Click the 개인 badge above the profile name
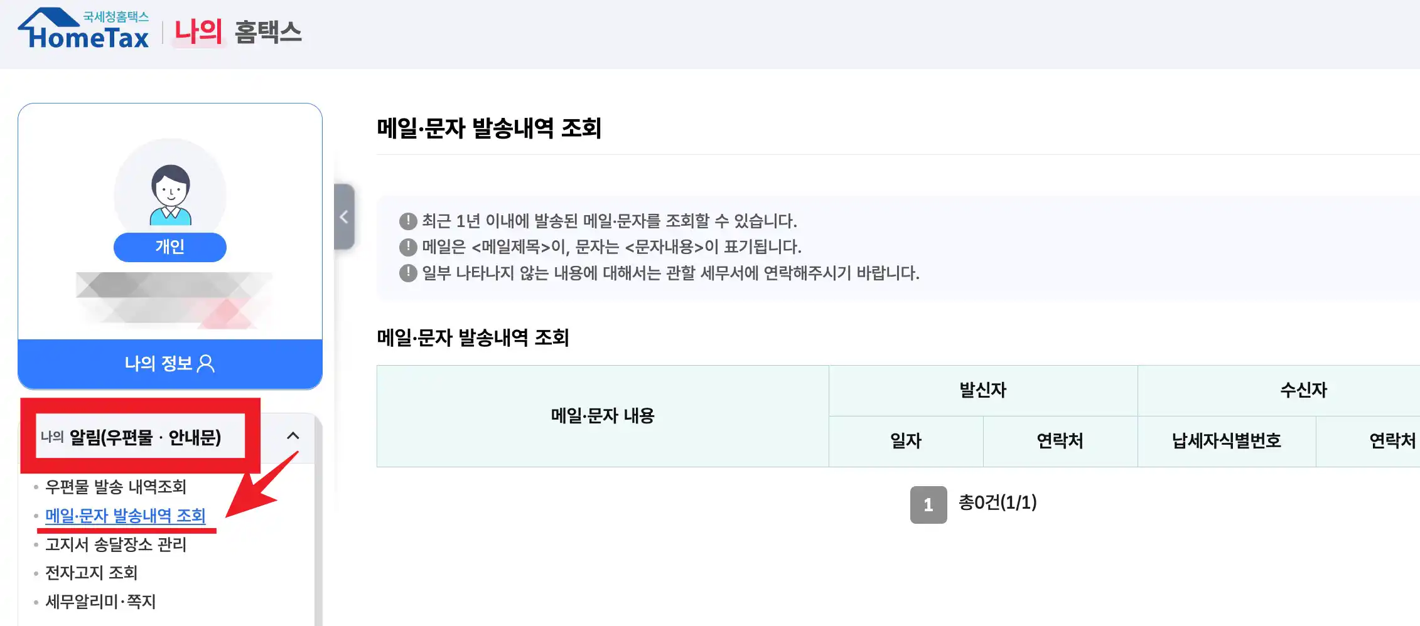This screenshot has width=1420, height=626. (169, 247)
